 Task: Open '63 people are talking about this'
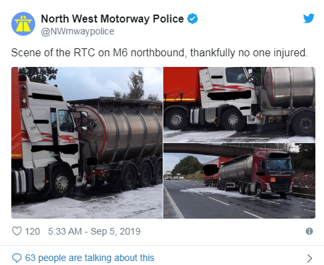(x=90, y=258)
